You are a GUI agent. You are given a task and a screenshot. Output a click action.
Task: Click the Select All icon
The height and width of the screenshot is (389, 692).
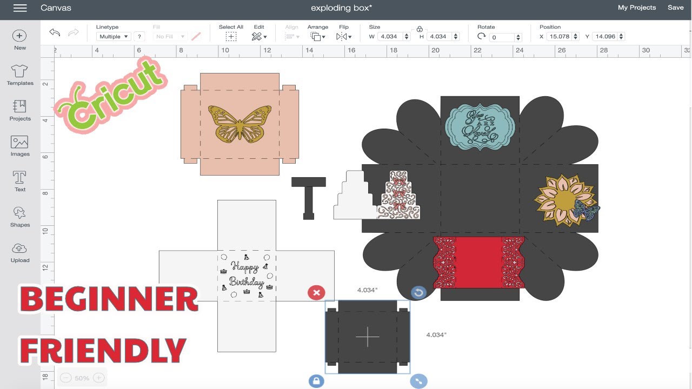click(231, 37)
